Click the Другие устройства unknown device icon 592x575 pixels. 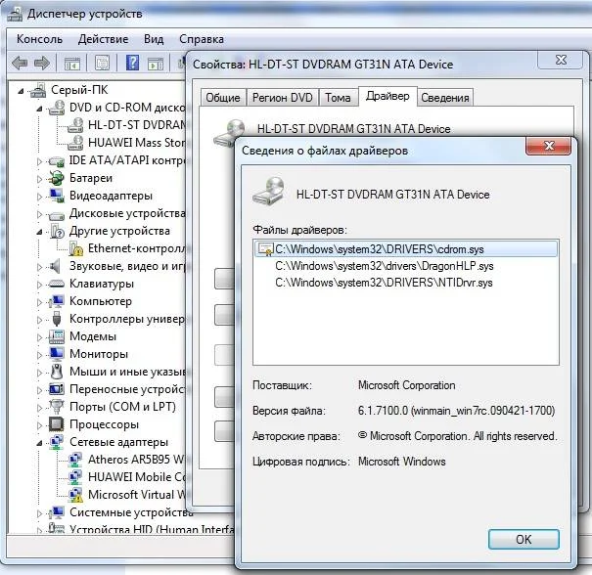tap(57, 231)
